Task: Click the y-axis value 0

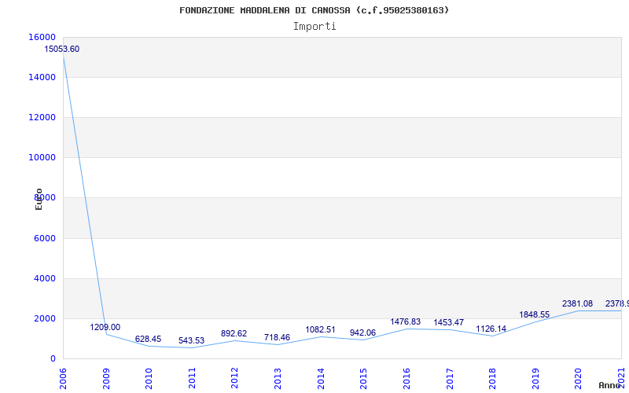Action: point(53,358)
